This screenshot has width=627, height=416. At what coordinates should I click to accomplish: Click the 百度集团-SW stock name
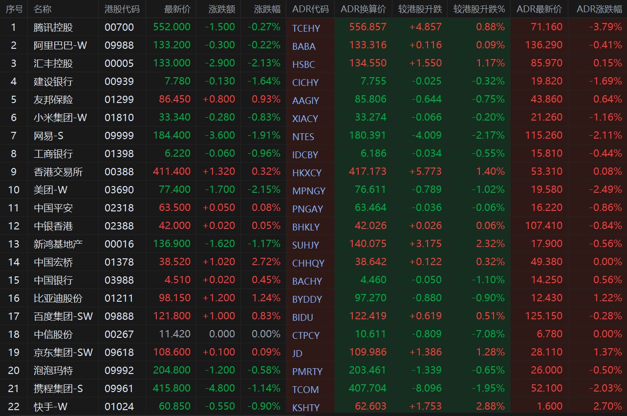(64, 316)
